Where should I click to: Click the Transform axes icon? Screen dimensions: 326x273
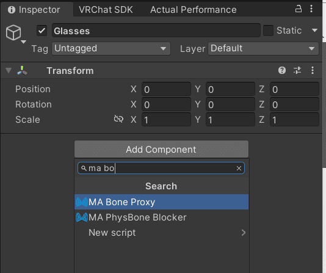22,71
